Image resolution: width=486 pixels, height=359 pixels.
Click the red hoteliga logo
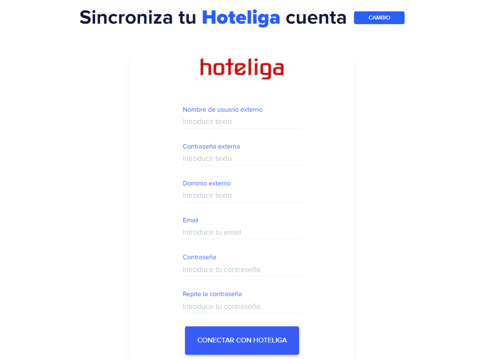point(242,69)
